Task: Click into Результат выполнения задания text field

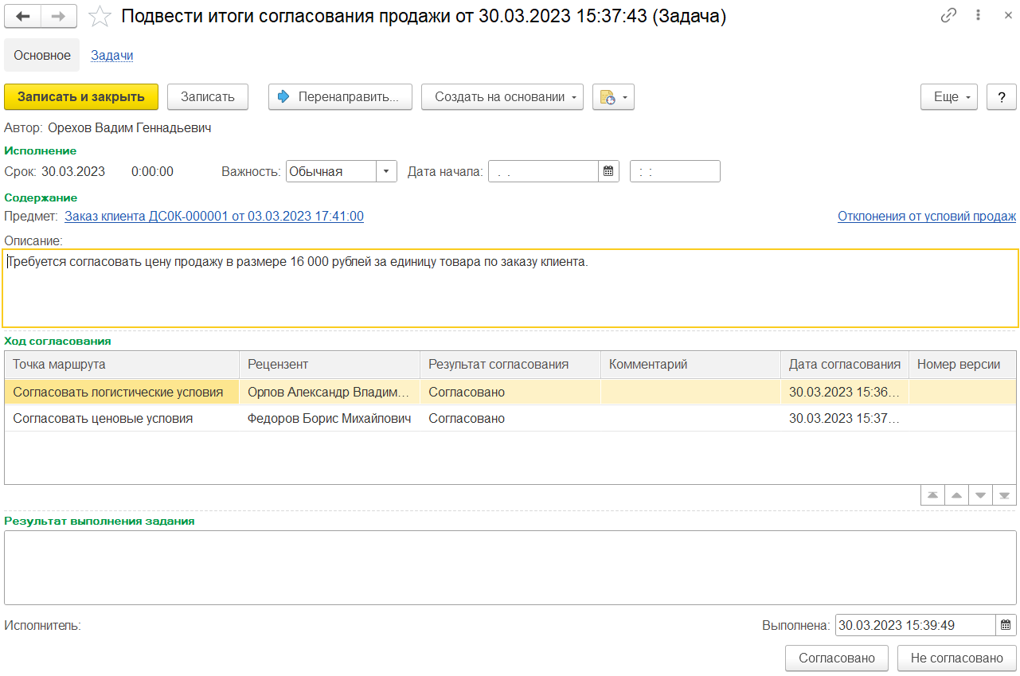Action: tap(510, 568)
